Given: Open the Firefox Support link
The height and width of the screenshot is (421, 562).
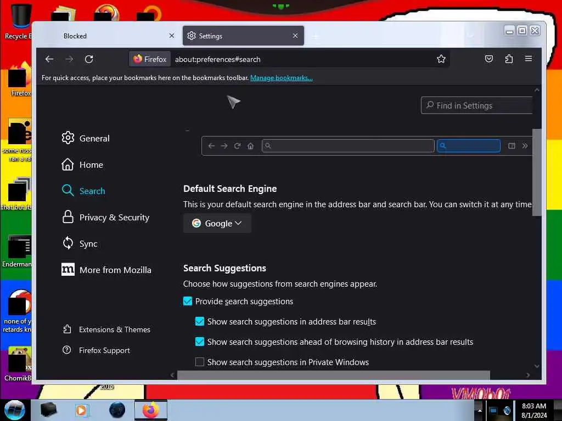Looking at the screenshot, I should pos(96,350).
